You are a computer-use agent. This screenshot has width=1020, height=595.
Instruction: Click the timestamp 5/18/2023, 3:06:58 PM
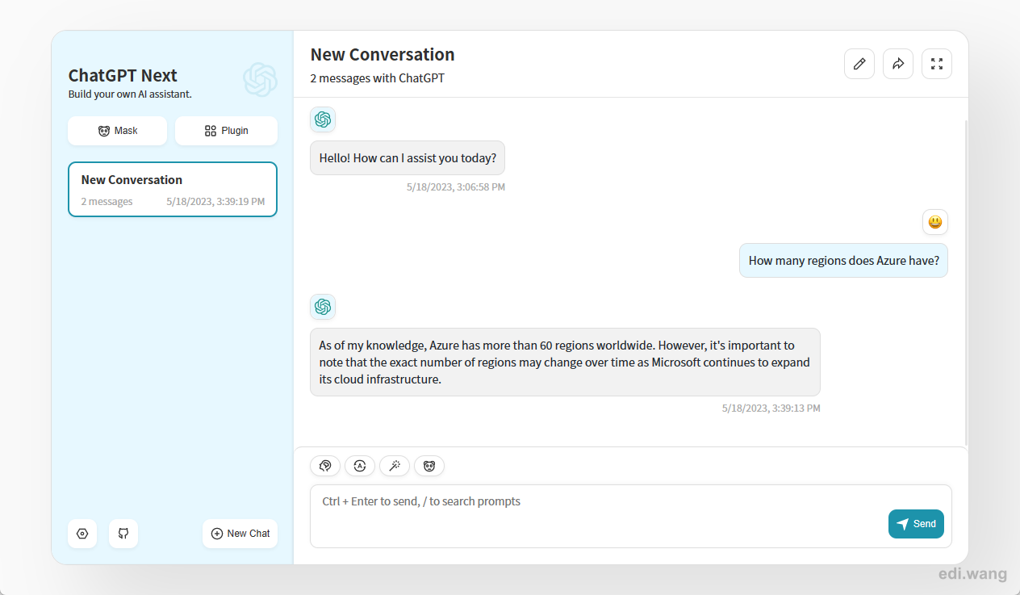click(456, 187)
